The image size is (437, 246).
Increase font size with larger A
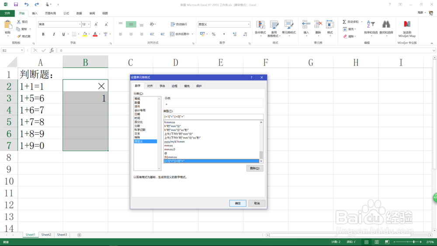tap(96, 24)
